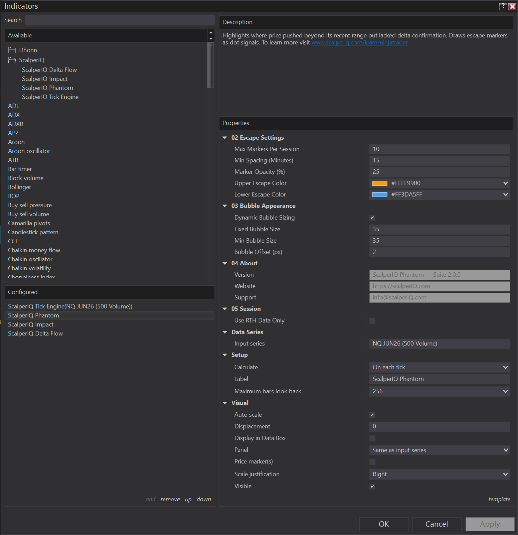Select ScalperIQ Phantom in Available list

[x=47, y=88]
